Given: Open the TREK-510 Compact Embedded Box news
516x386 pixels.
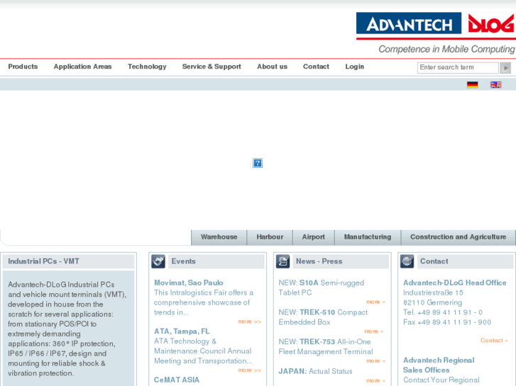Looking at the screenshot, I should coord(323,317).
